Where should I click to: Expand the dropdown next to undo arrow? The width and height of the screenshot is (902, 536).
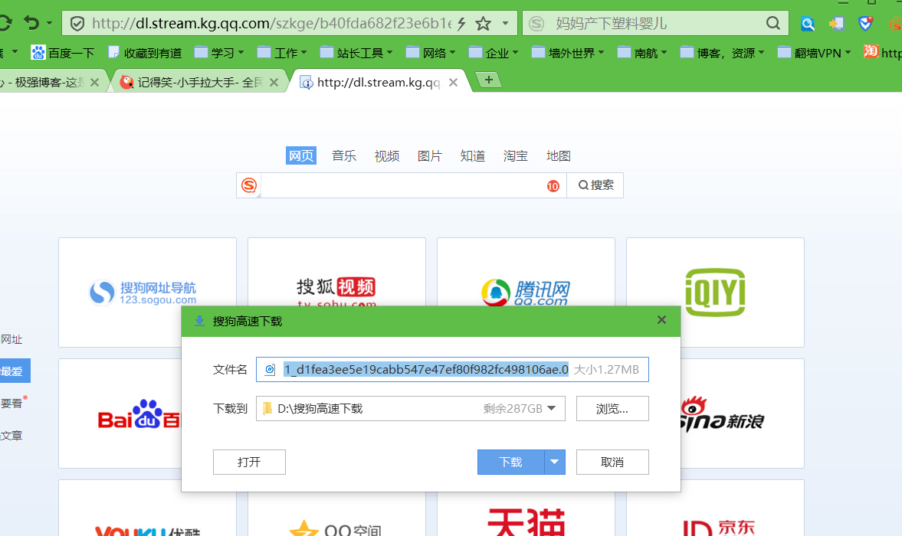point(50,23)
